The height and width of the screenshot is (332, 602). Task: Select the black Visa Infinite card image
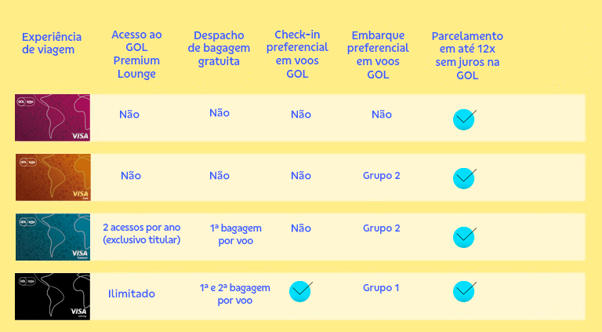53,296
